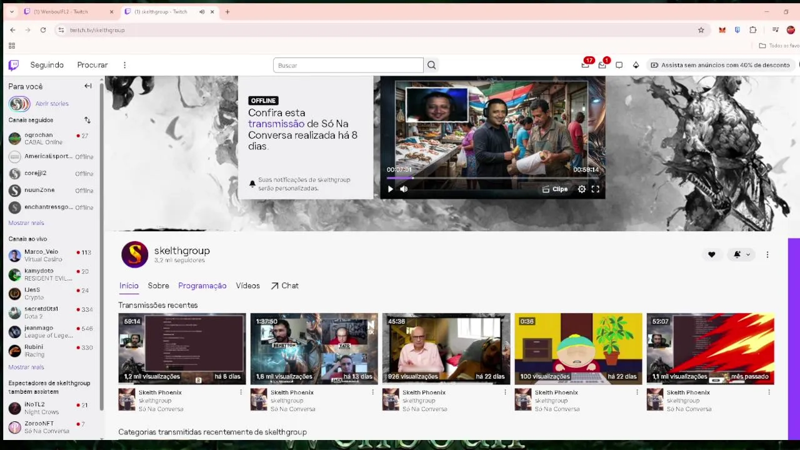Play the offline featured video
This screenshot has width=800, height=450.
(x=391, y=189)
